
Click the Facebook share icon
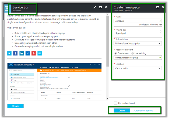(x=16, y=53)
